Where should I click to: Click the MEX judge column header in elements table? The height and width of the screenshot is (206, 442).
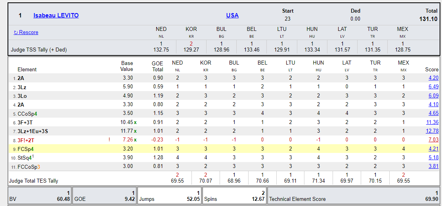pyautogui.click(x=403, y=63)
